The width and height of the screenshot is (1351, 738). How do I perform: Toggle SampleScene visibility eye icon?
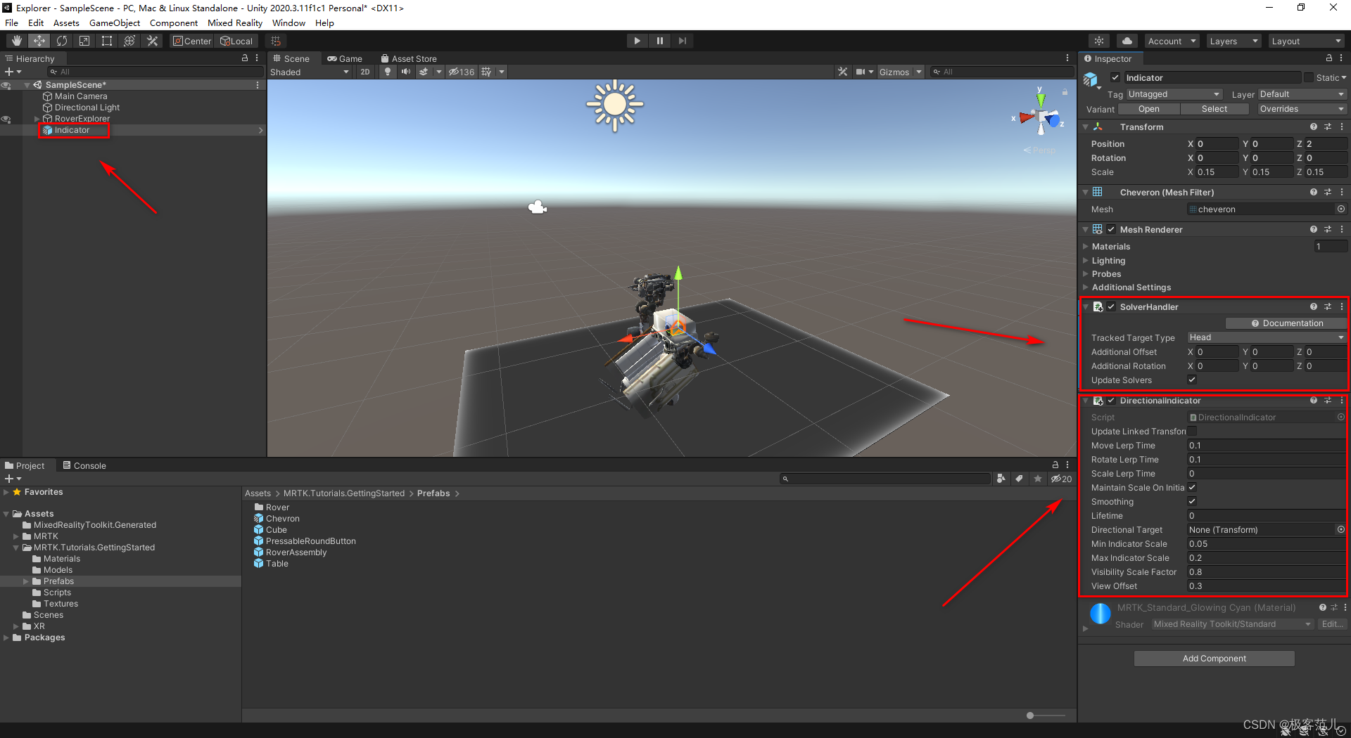click(x=6, y=85)
